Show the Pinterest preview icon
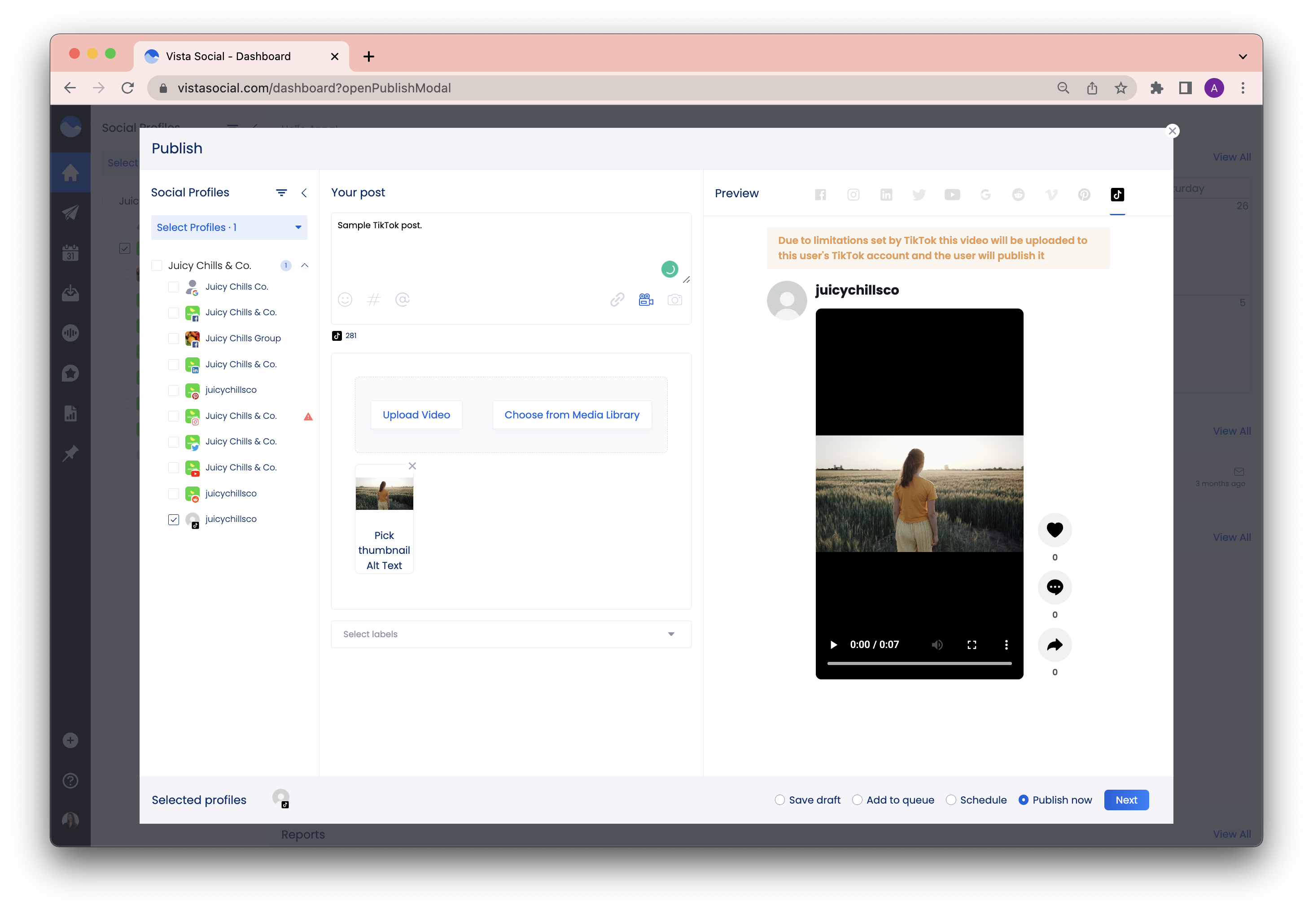Screen dimensions: 1313x913 (1084, 194)
